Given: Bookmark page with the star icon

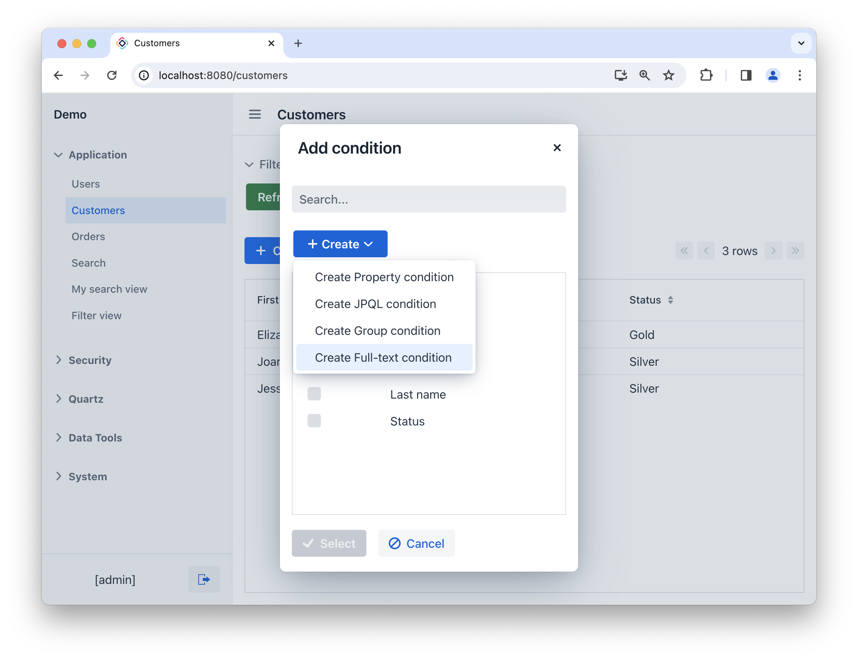Looking at the screenshot, I should 668,75.
